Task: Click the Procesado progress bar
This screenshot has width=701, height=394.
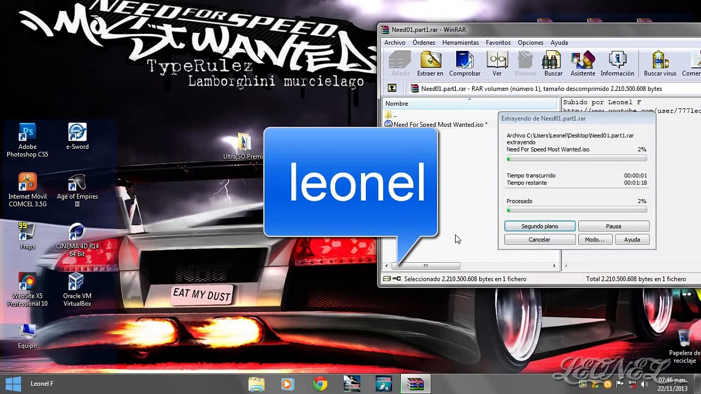Action: (x=577, y=210)
